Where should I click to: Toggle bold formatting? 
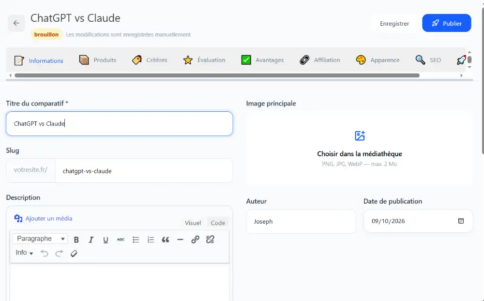pyautogui.click(x=76, y=240)
